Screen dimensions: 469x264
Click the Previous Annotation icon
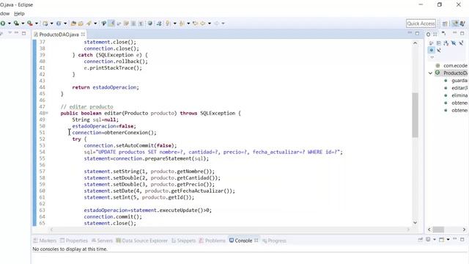pyautogui.click(x=182, y=23)
